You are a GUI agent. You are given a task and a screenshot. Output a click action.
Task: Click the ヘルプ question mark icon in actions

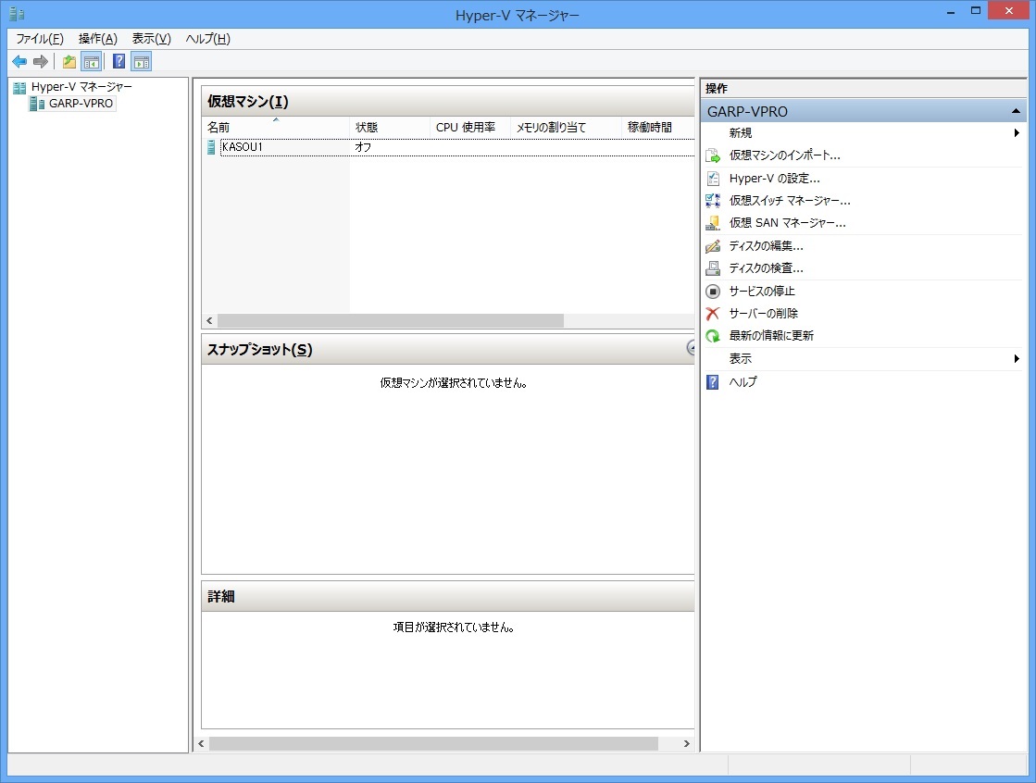(x=713, y=382)
